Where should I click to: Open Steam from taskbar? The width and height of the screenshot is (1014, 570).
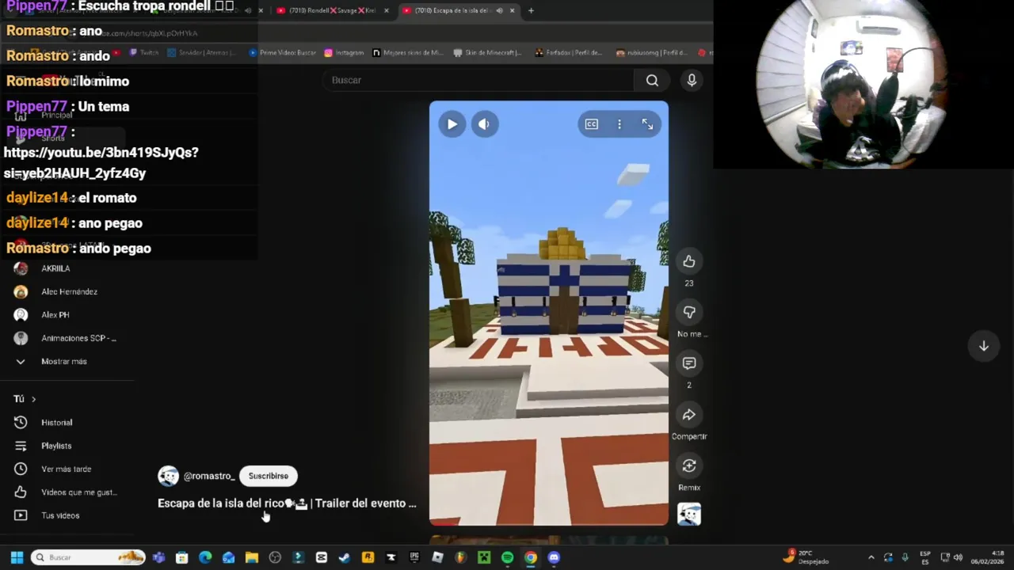coord(345,557)
